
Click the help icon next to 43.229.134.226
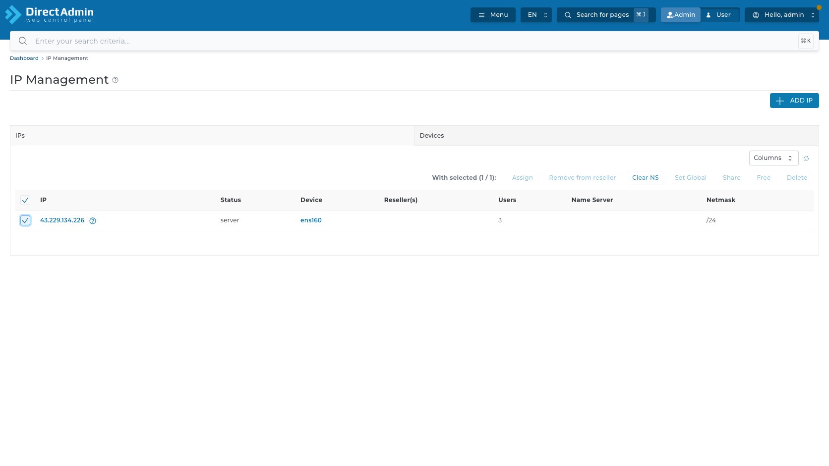(x=93, y=221)
